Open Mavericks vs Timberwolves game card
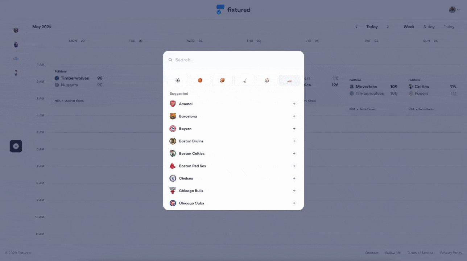 pyautogui.click(x=373, y=95)
